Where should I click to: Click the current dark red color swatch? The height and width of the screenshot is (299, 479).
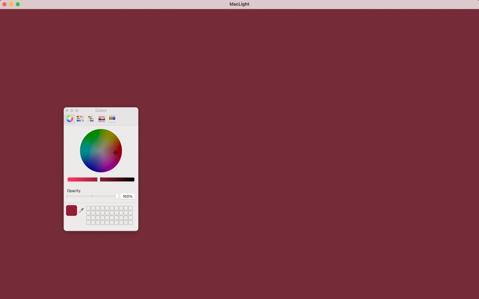pos(71,210)
